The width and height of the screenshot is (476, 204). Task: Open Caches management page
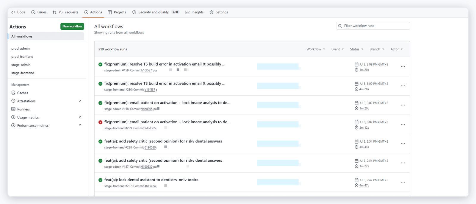23,93
